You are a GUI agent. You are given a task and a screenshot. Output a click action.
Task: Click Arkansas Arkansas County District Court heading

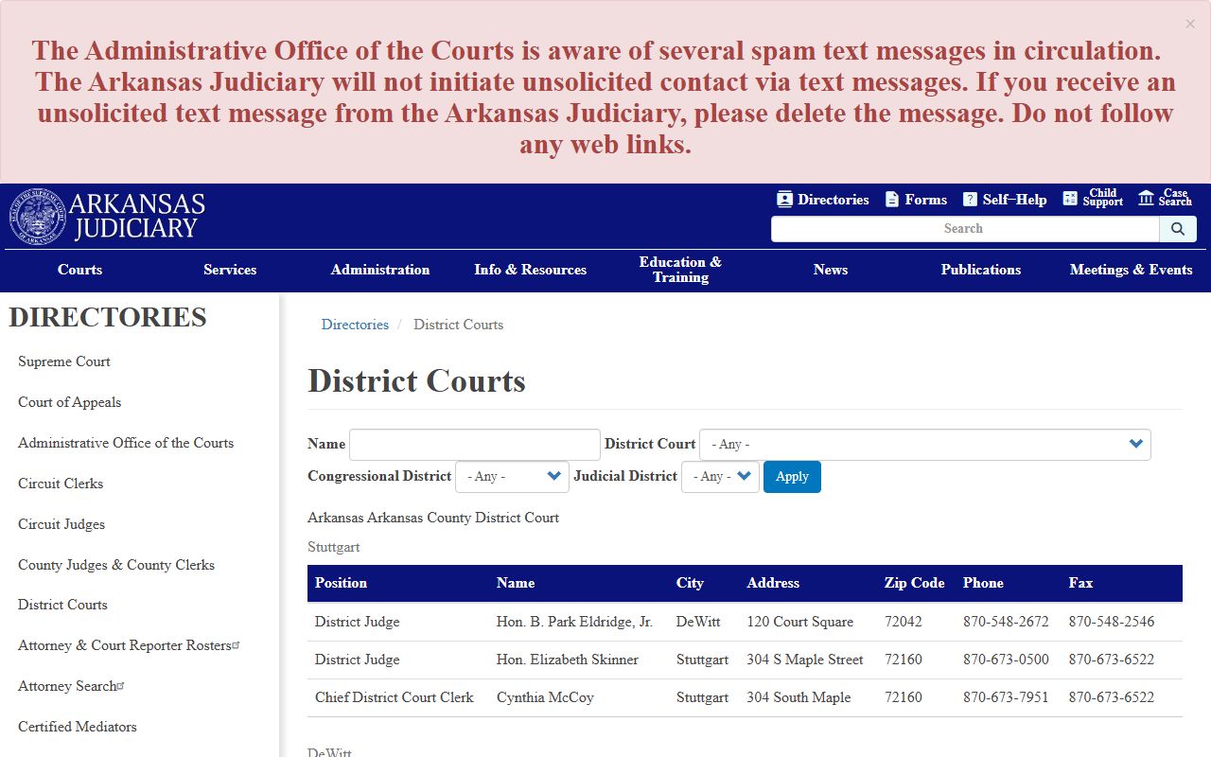[x=433, y=518]
